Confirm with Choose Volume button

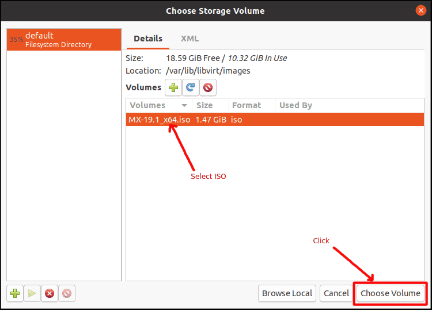tap(391, 293)
